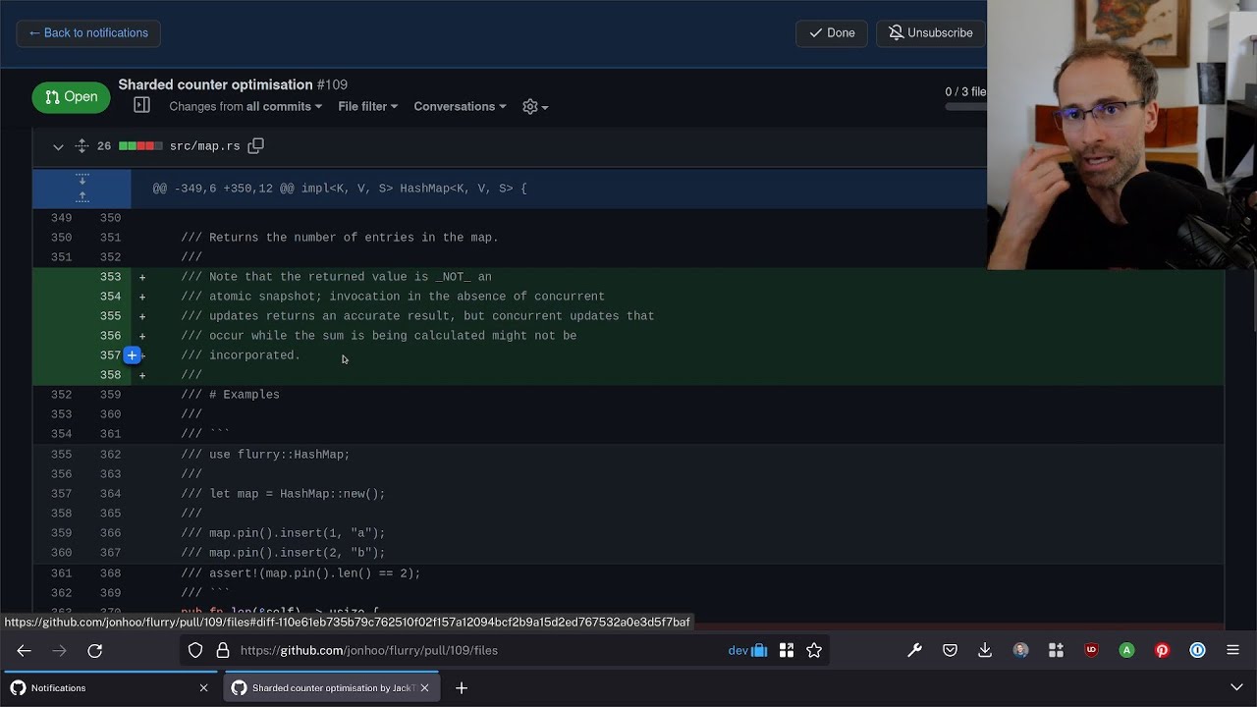
Task: Open a new browser tab
Action: (x=461, y=688)
